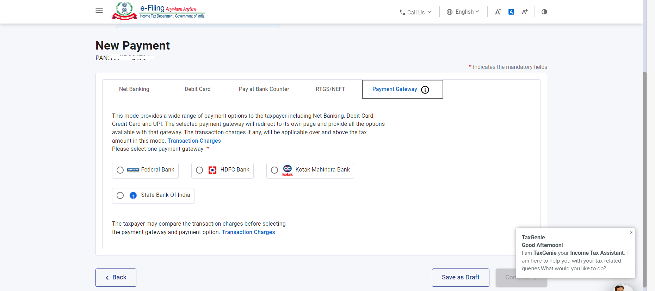The width and height of the screenshot is (655, 291).
Task: Toggle high contrast mode icon
Action: click(x=544, y=12)
